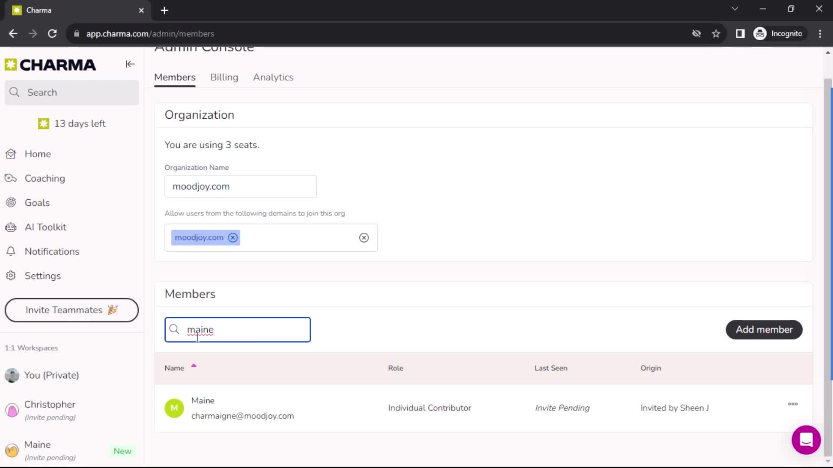Open a new browser tab
Viewport: 833px width, 468px height.
[164, 10]
